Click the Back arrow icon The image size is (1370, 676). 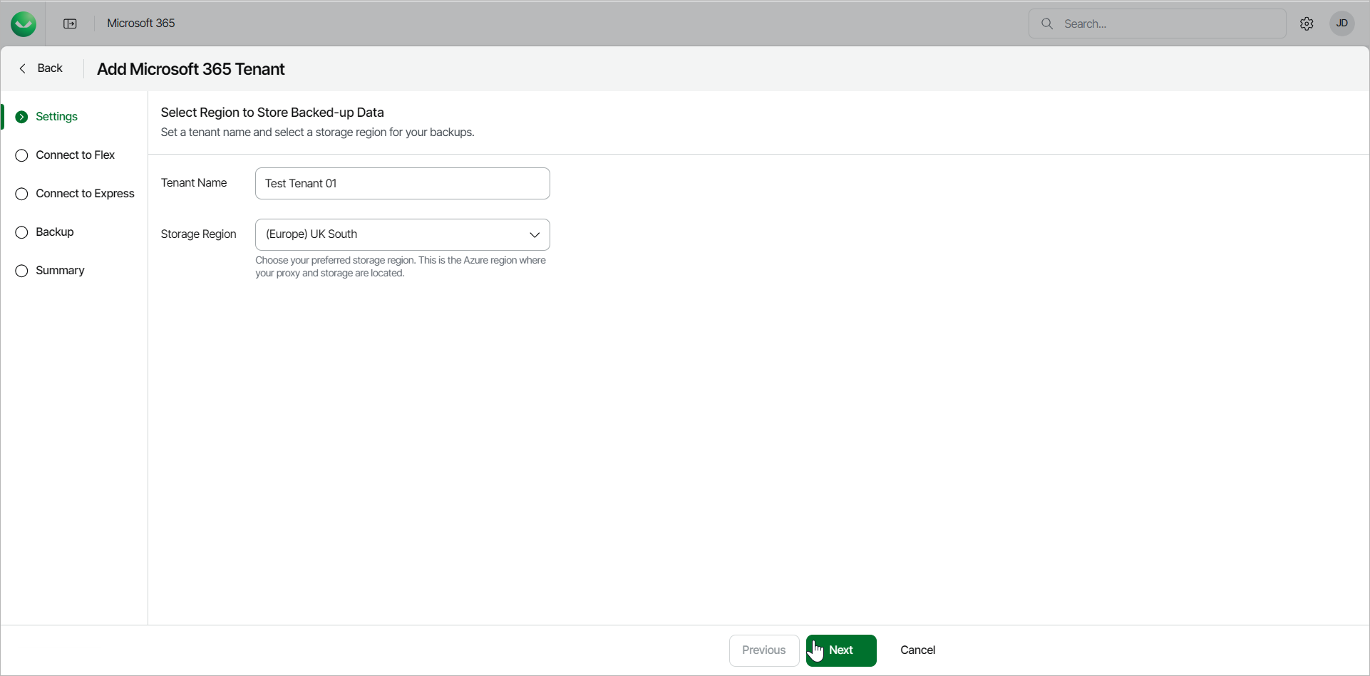[23, 68]
